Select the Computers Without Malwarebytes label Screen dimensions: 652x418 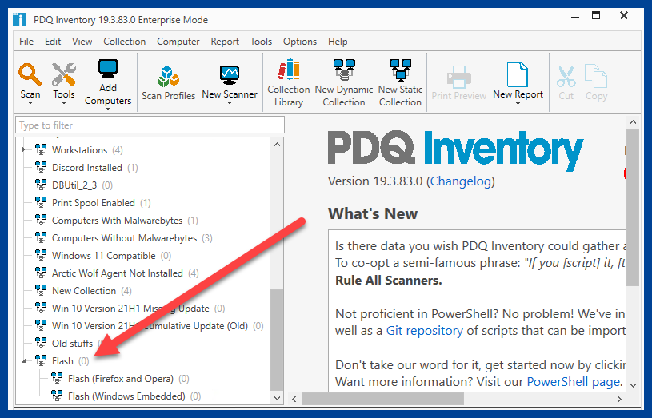click(124, 237)
